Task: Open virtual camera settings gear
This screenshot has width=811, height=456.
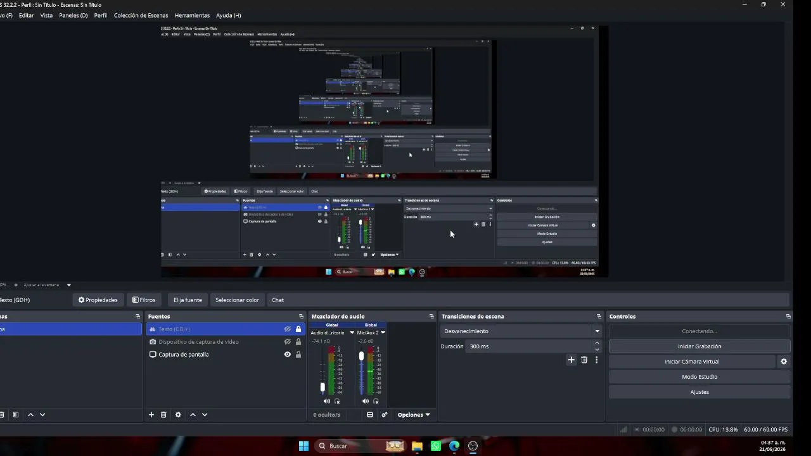Action: click(784, 362)
